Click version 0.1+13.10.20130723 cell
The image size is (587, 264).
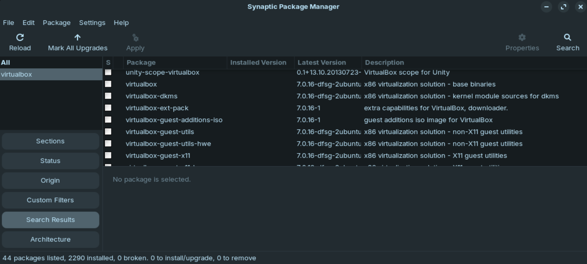[x=329, y=72]
